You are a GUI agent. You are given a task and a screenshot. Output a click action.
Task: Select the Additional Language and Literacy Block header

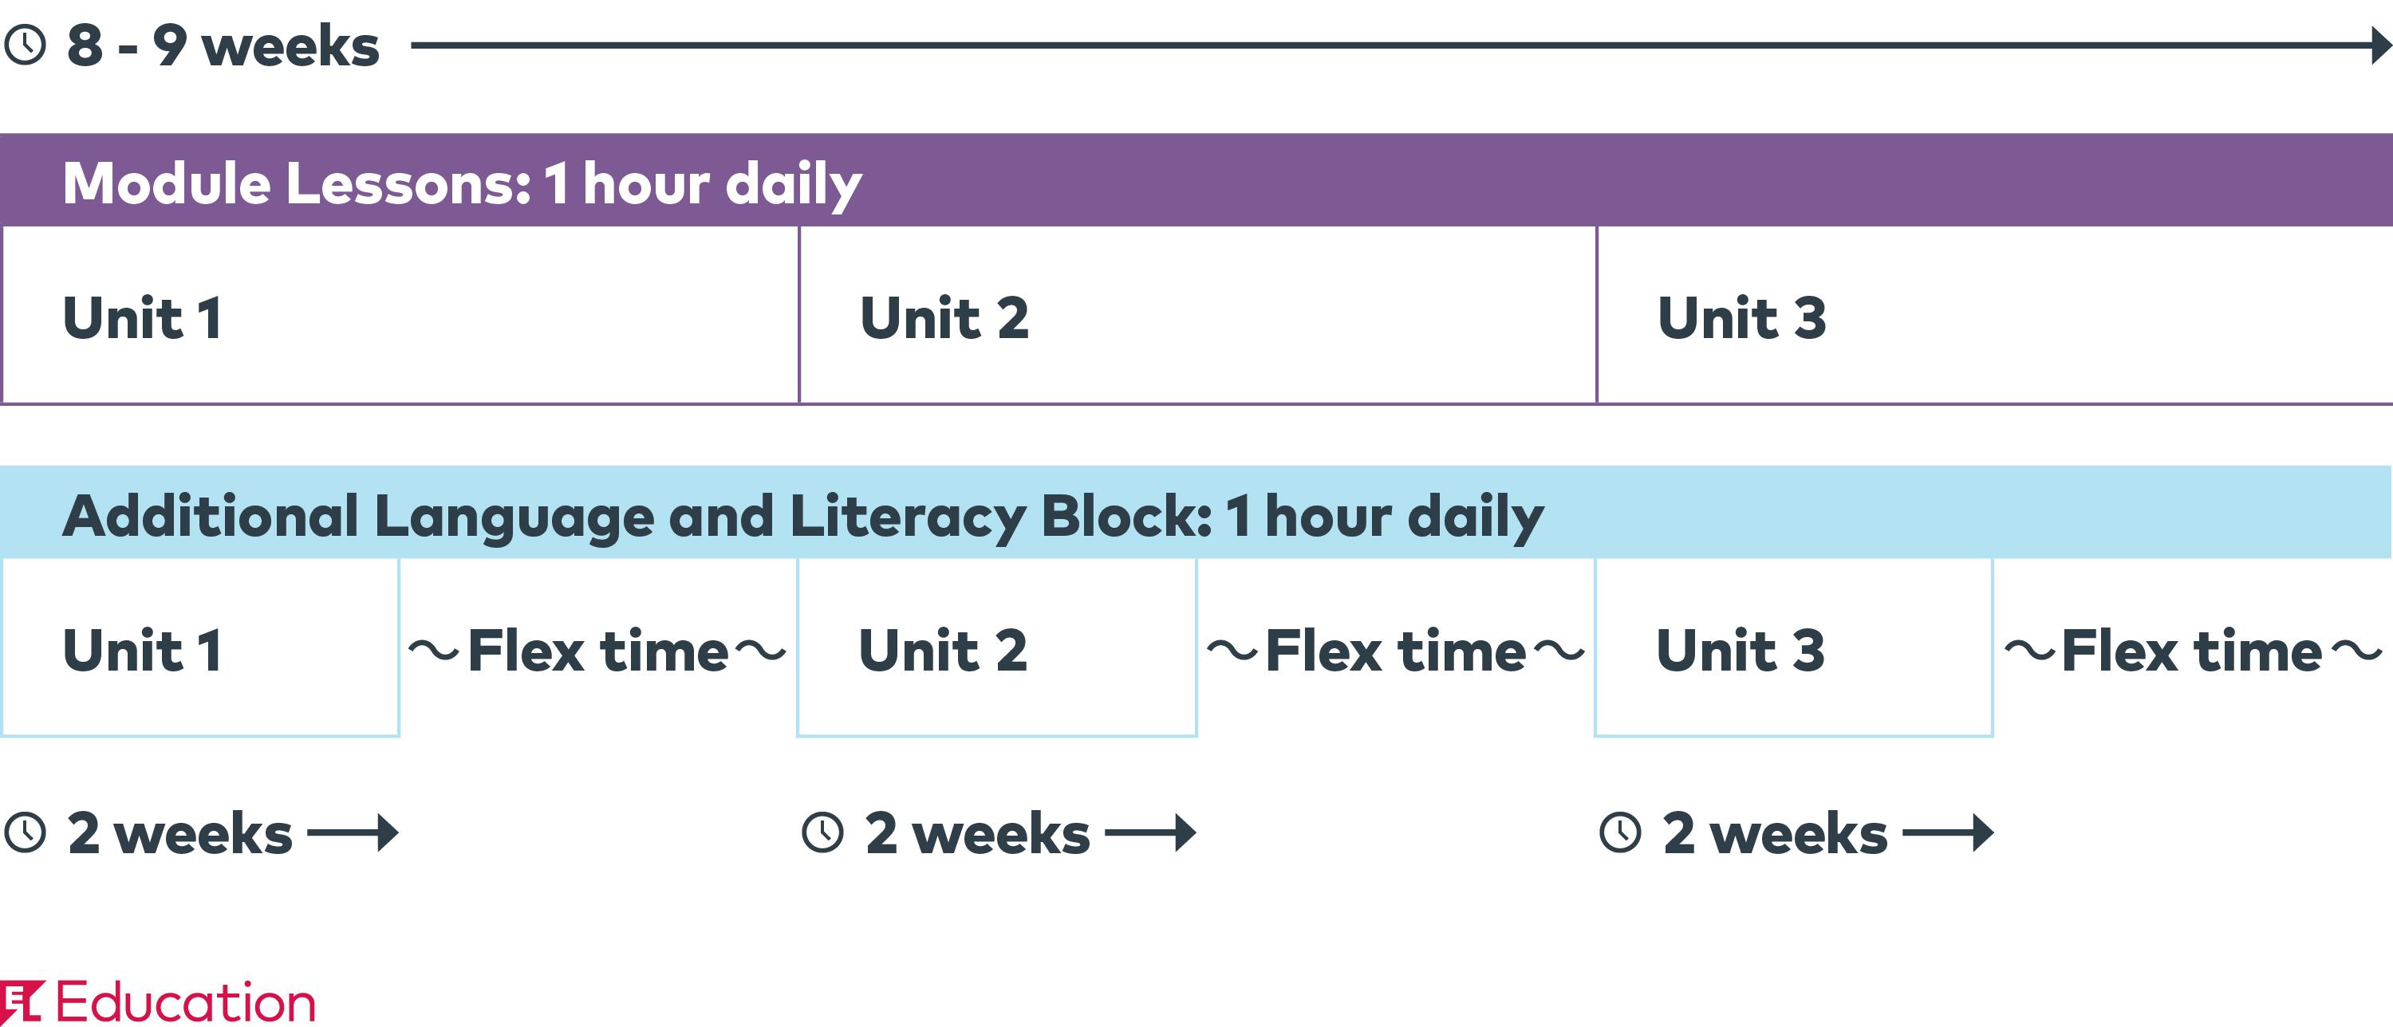pyautogui.click(x=1196, y=513)
